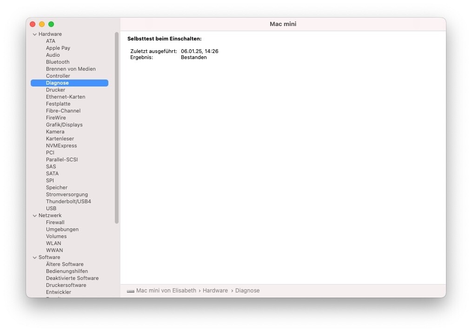Select Audio in the sidebar
Viewport: 472px width, 332px height.
pyautogui.click(x=53, y=55)
